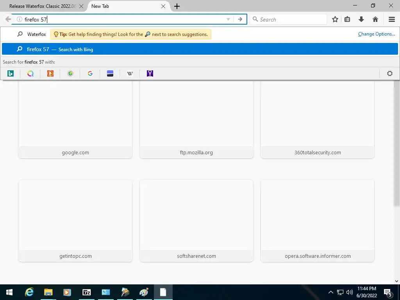400x300 pixels.
Task: Open the volume speaker tray icon
Action: [x=350, y=292]
